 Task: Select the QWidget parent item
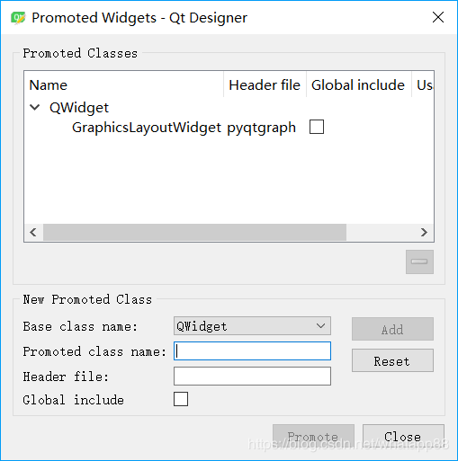79,108
